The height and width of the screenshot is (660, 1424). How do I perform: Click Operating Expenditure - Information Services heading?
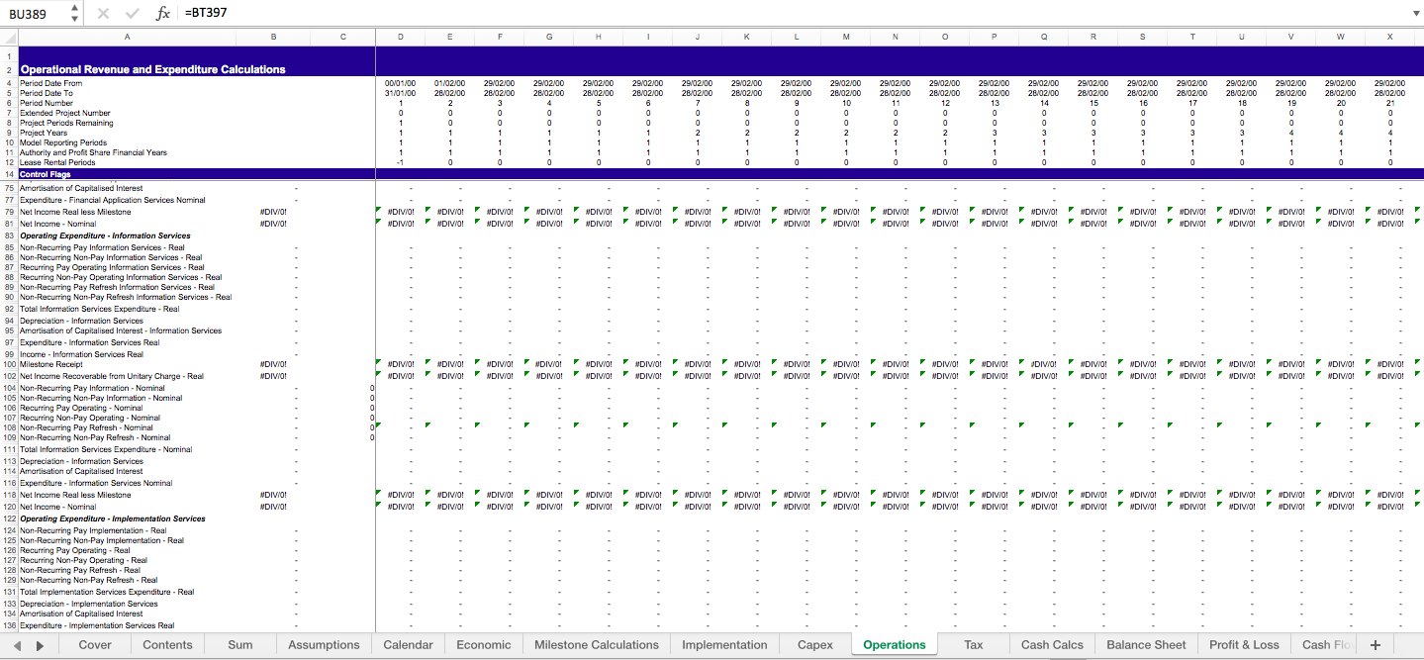[105, 236]
